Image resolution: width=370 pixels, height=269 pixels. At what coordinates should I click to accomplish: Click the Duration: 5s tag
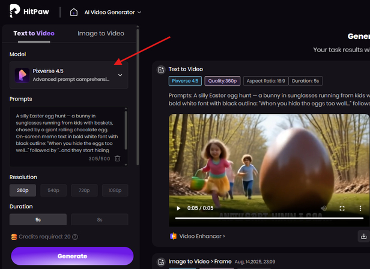pos(305,81)
